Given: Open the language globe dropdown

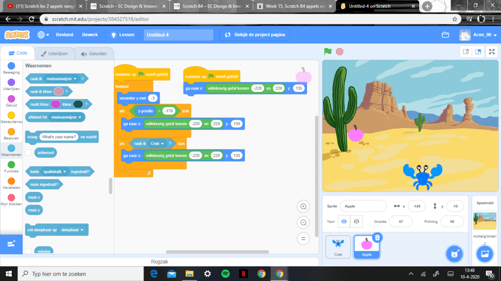Looking at the screenshot, I should 43,35.
